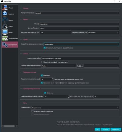
Task: Increase Продолжительность (секунд) with up arrow
Action: (x=52, y=79)
